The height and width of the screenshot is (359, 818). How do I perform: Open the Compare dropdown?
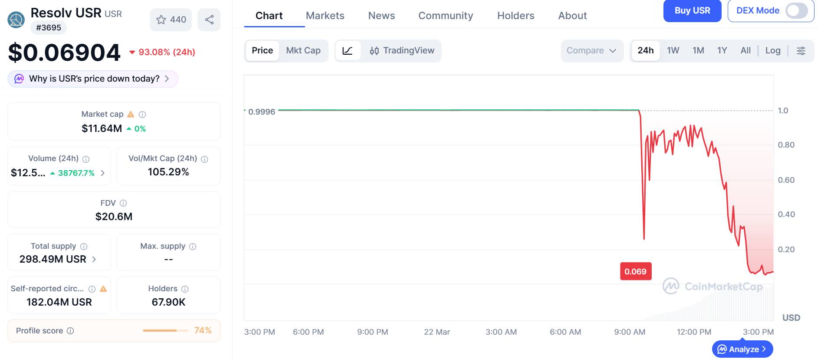point(592,51)
